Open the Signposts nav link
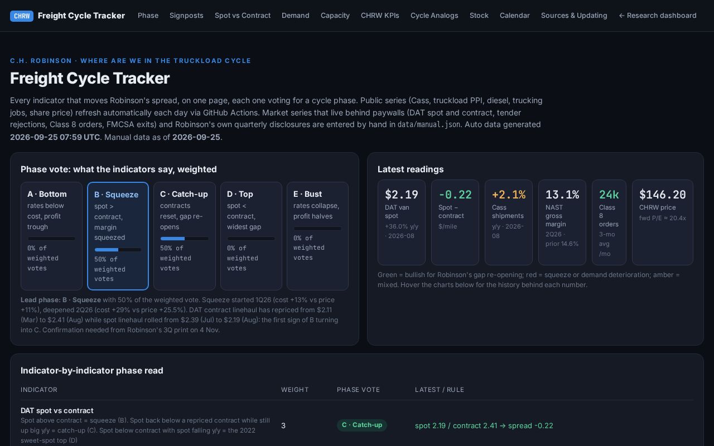This screenshot has width=714, height=446. [x=186, y=16]
